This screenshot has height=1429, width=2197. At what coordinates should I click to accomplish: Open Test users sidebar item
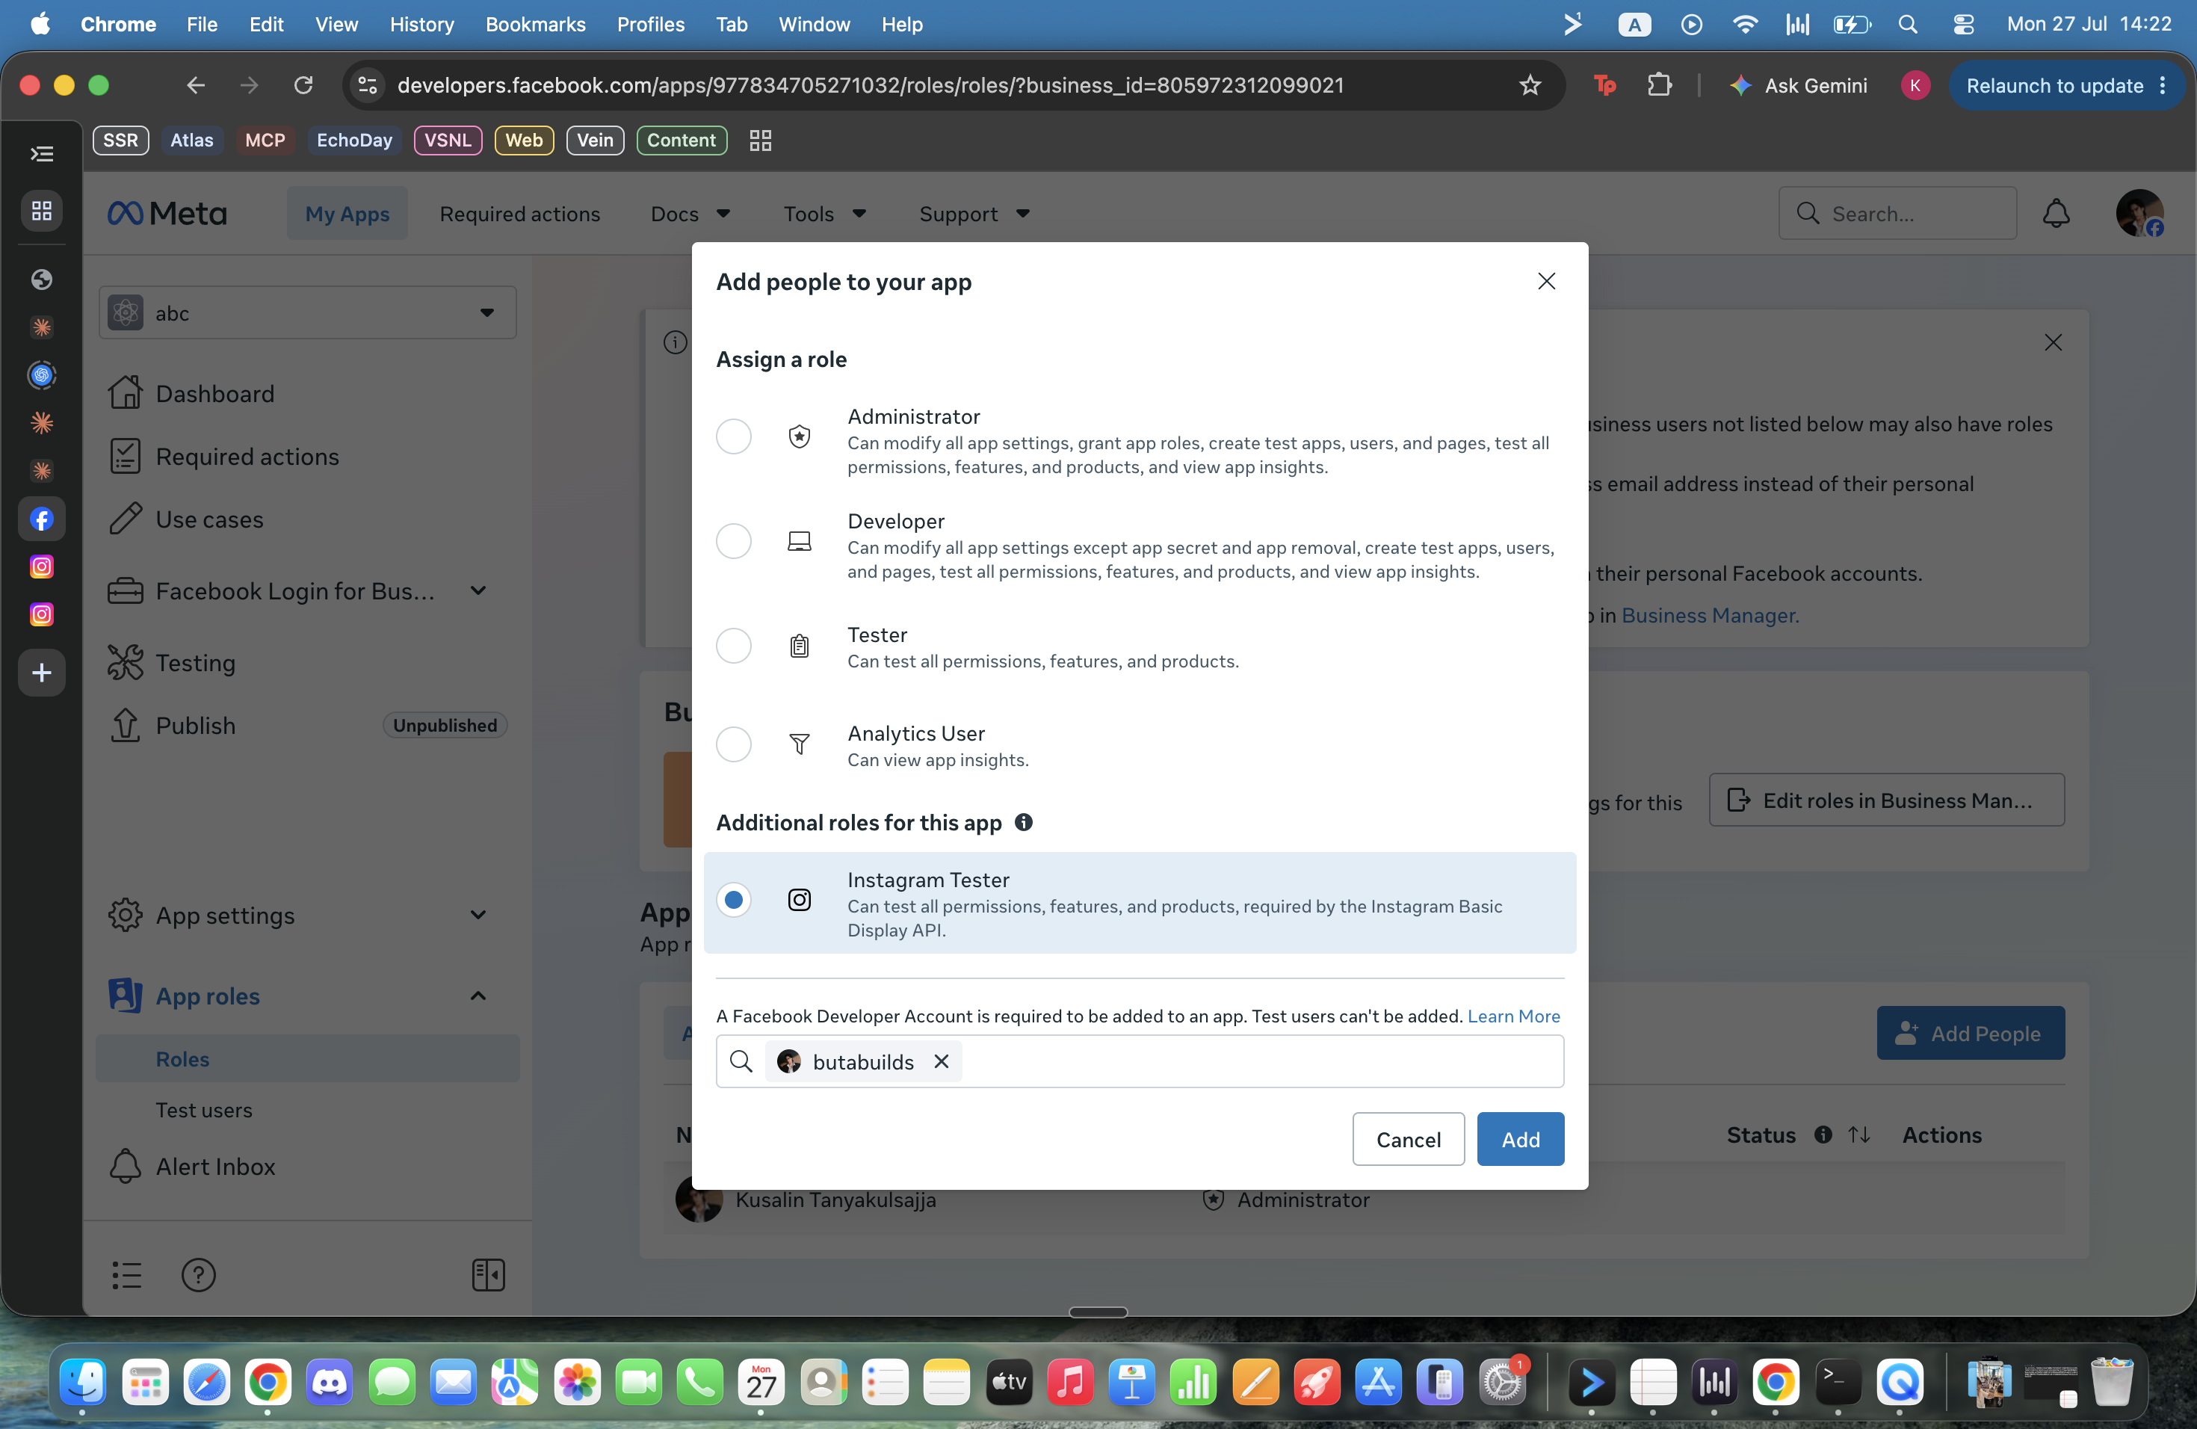pos(203,1110)
